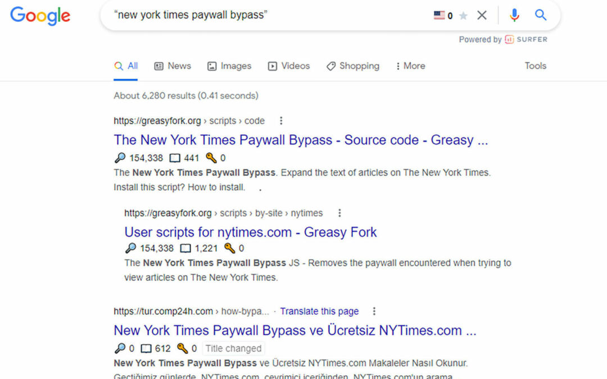Clear the search query with the X icon
The height and width of the screenshot is (379, 607).
482,15
